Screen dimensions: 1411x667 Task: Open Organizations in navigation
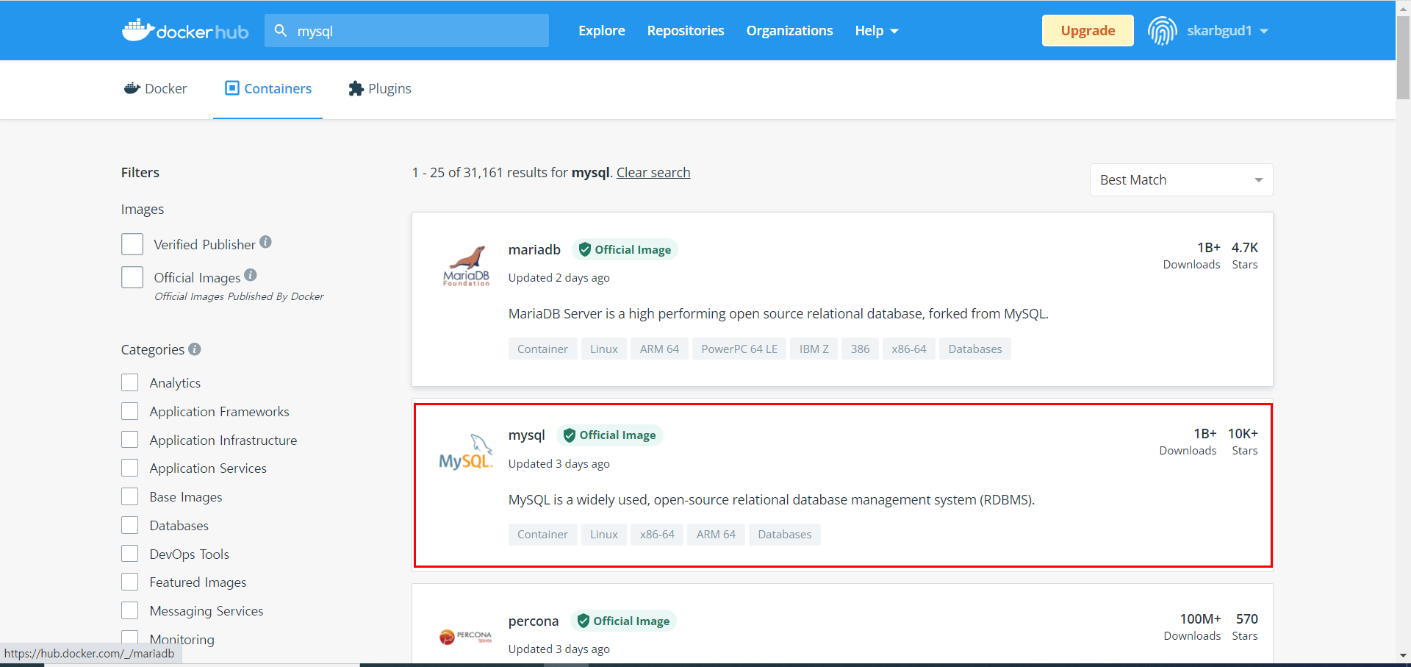pyautogui.click(x=790, y=31)
